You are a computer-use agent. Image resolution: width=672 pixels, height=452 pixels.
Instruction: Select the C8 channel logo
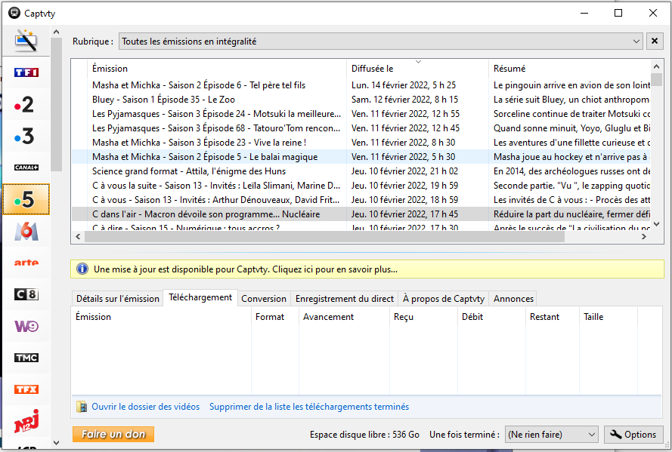(26, 294)
